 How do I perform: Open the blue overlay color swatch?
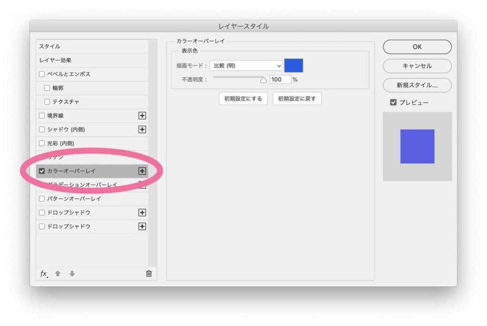tap(293, 66)
